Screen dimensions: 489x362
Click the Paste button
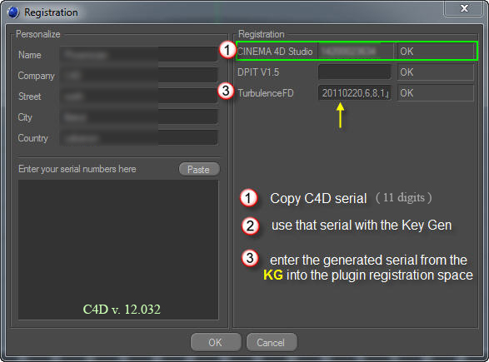click(x=199, y=169)
